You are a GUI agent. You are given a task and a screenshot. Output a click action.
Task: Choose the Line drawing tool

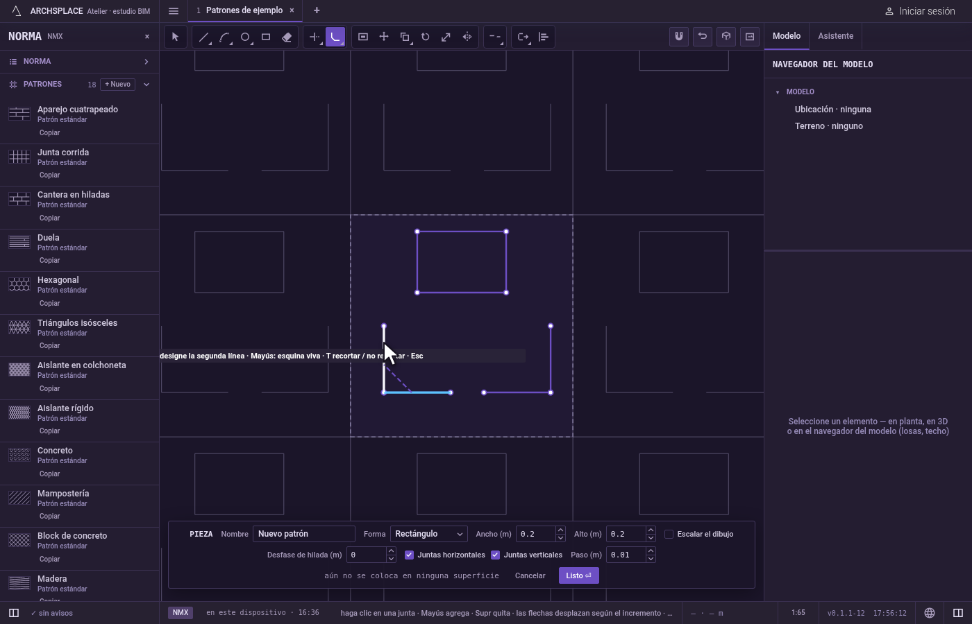coord(203,37)
